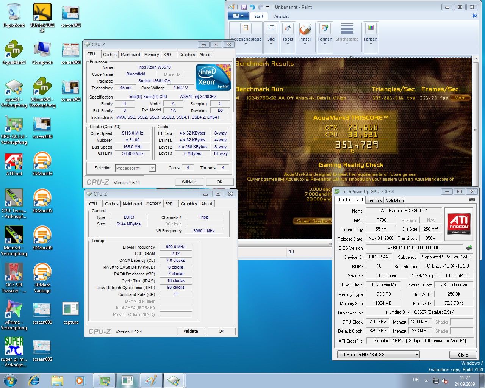
Task: Launch the 3DMark06 desktop icon
Action: click(42, 238)
